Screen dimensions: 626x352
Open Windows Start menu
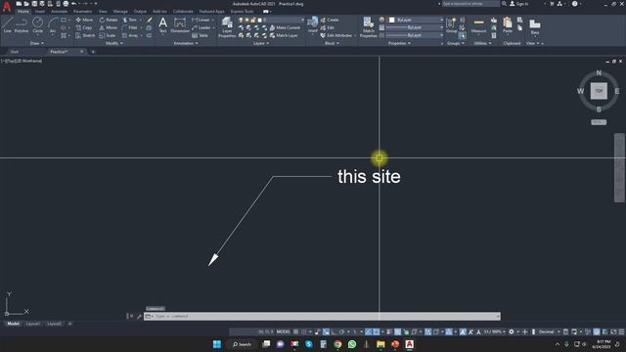[x=217, y=344]
